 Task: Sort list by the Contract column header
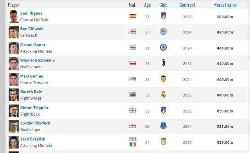click(187, 5)
